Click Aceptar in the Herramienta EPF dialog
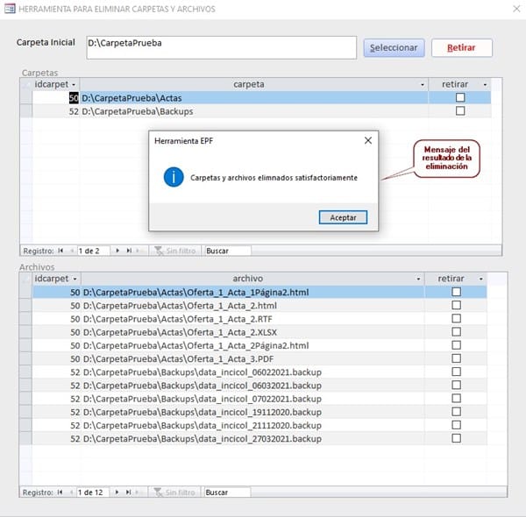526x517 pixels. 343,217
